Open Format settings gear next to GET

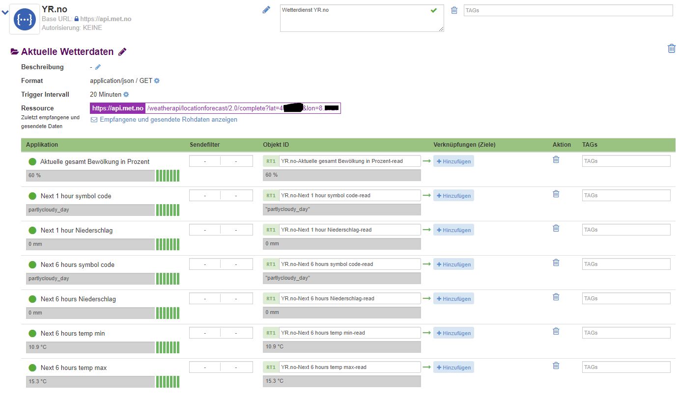(157, 80)
